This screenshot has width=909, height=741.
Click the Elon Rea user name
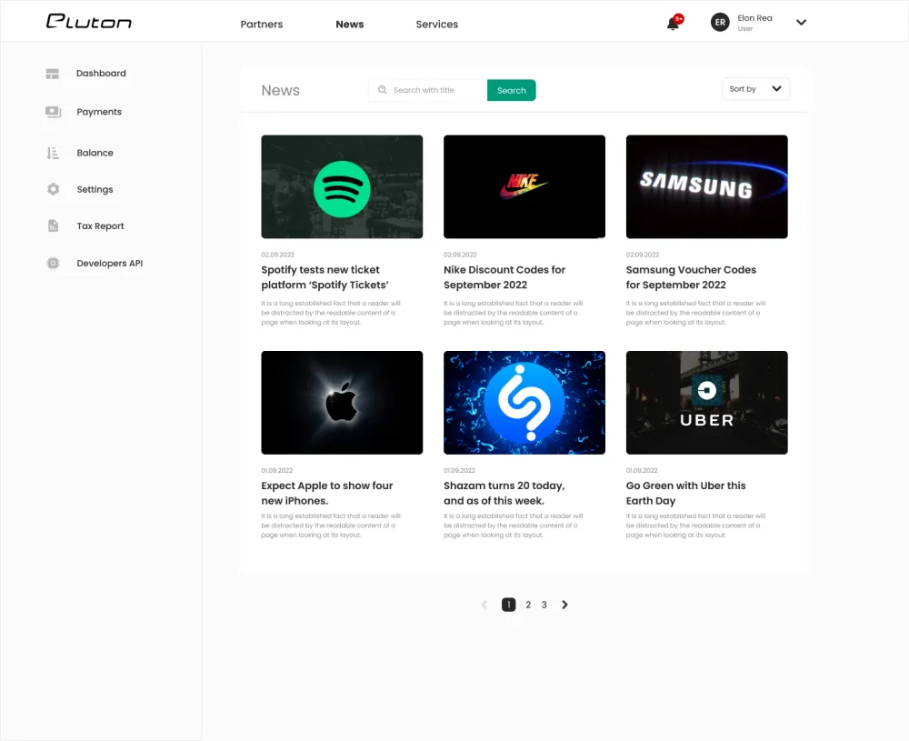pyautogui.click(x=754, y=18)
